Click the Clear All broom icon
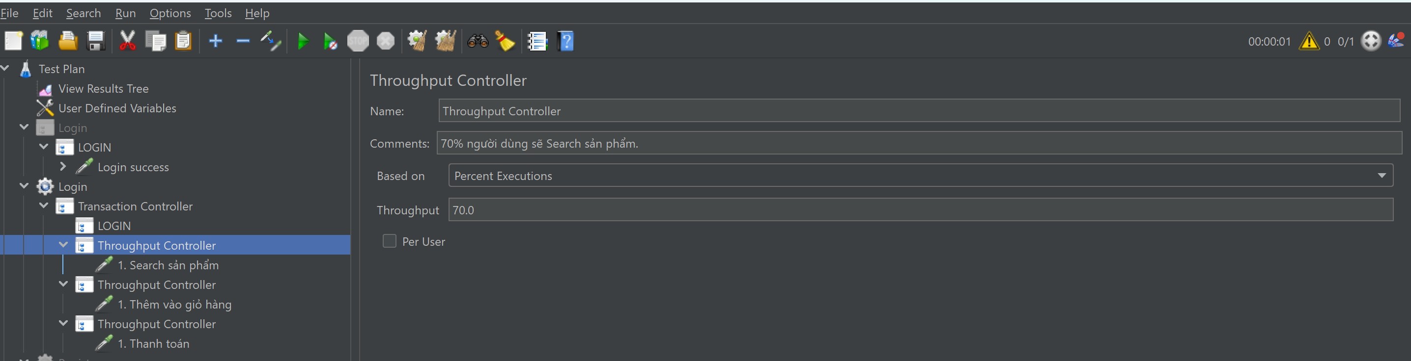This screenshot has height=361, width=1411. tap(445, 41)
